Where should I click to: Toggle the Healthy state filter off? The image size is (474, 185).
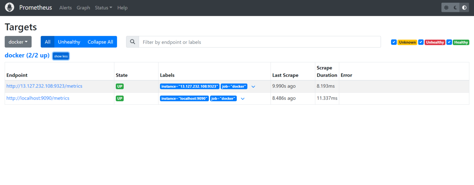click(449, 42)
